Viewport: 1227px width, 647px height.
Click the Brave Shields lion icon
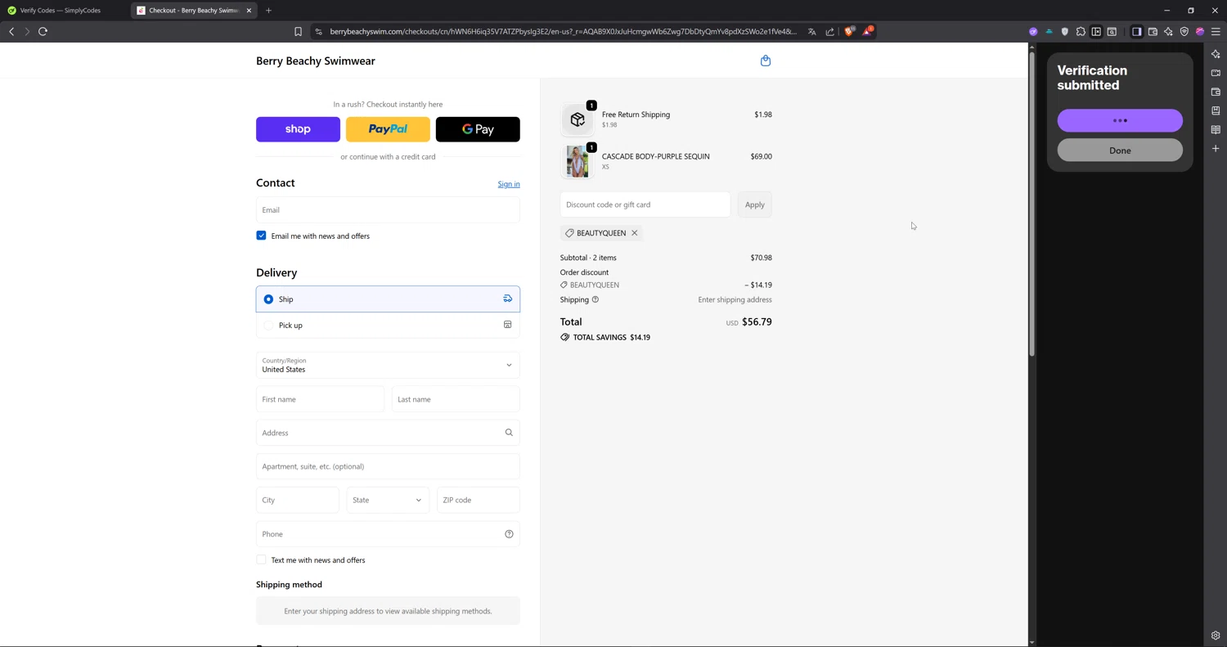[x=849, y=31]
